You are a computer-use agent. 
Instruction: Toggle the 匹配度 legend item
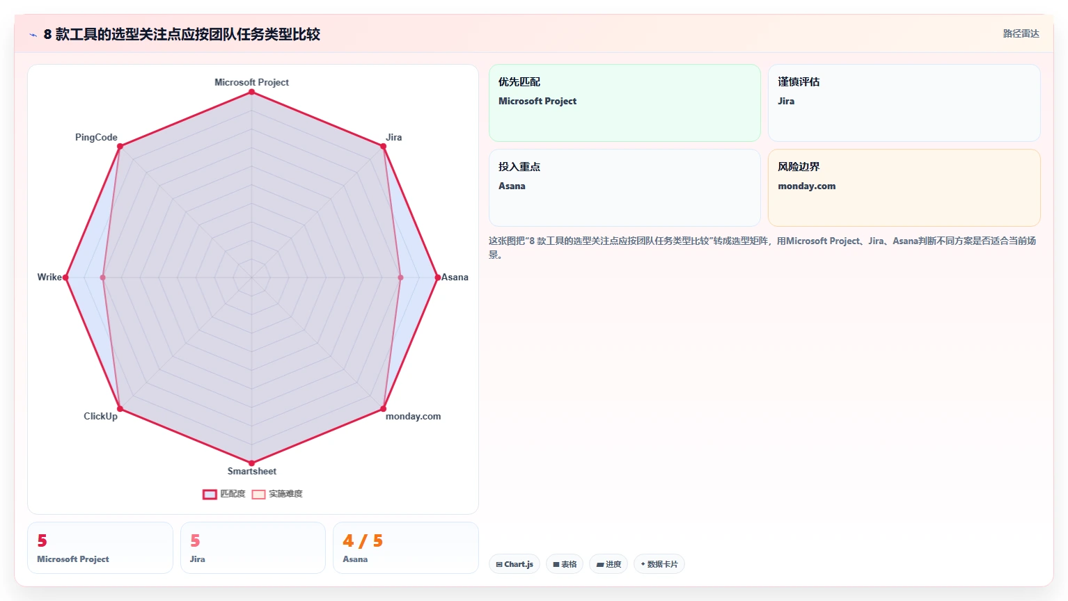[224, 494]
